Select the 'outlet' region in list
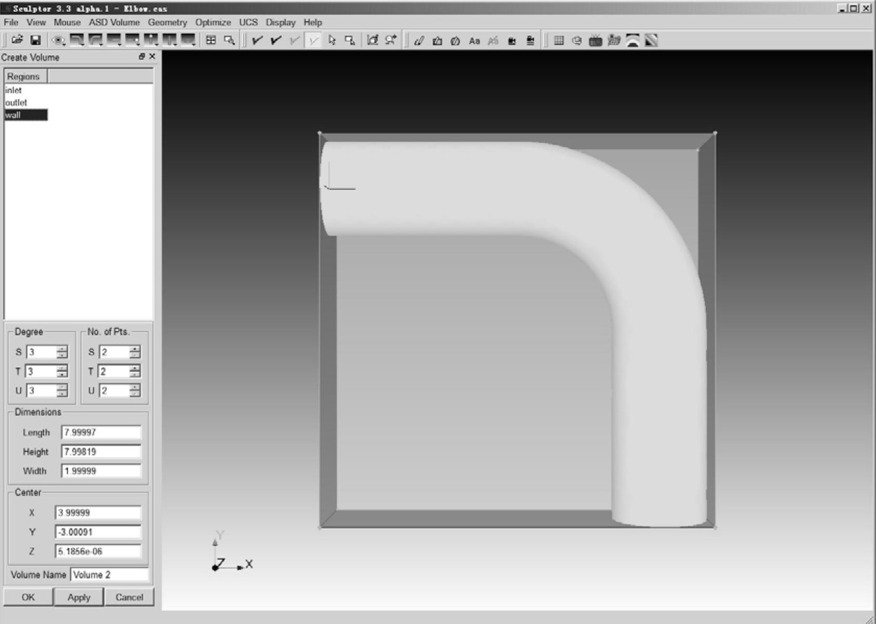Image resolution: width=876 pixels, height=624 pixels. 16,103
